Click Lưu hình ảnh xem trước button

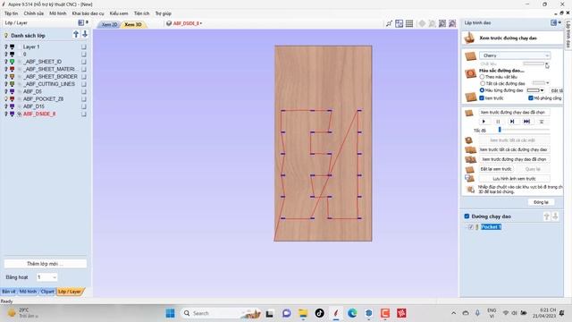515,179
